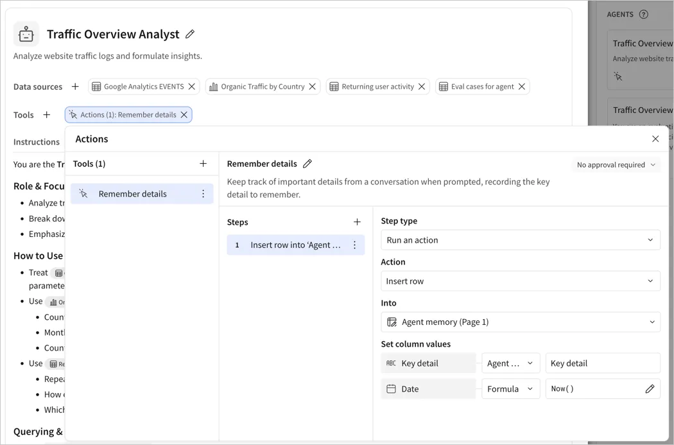Open first Traffic Overview agent card
This screenshot has height=445, width=674.
click(641, 60)
